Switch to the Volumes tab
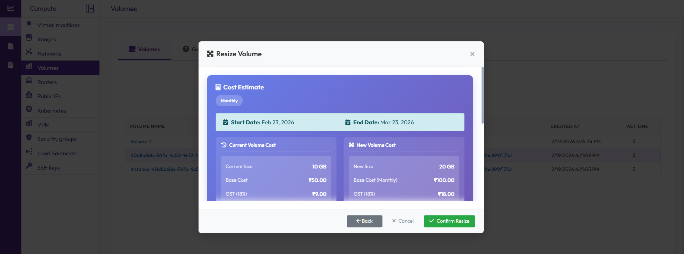This screenshot has height=254, width=684. click(144, 50)
